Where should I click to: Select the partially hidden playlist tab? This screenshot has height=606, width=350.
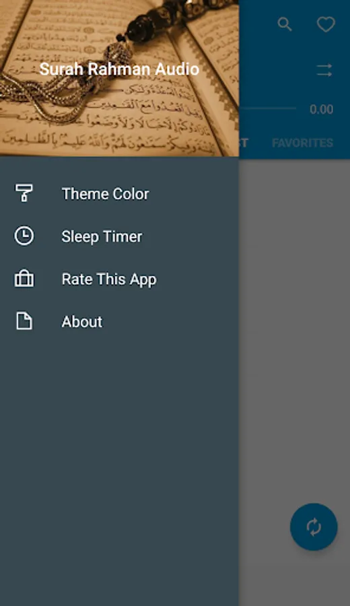coord(244,143)
